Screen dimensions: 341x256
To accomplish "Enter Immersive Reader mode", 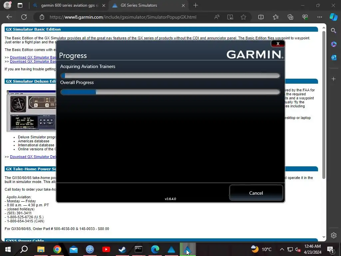I will click(x=230, y=17).
